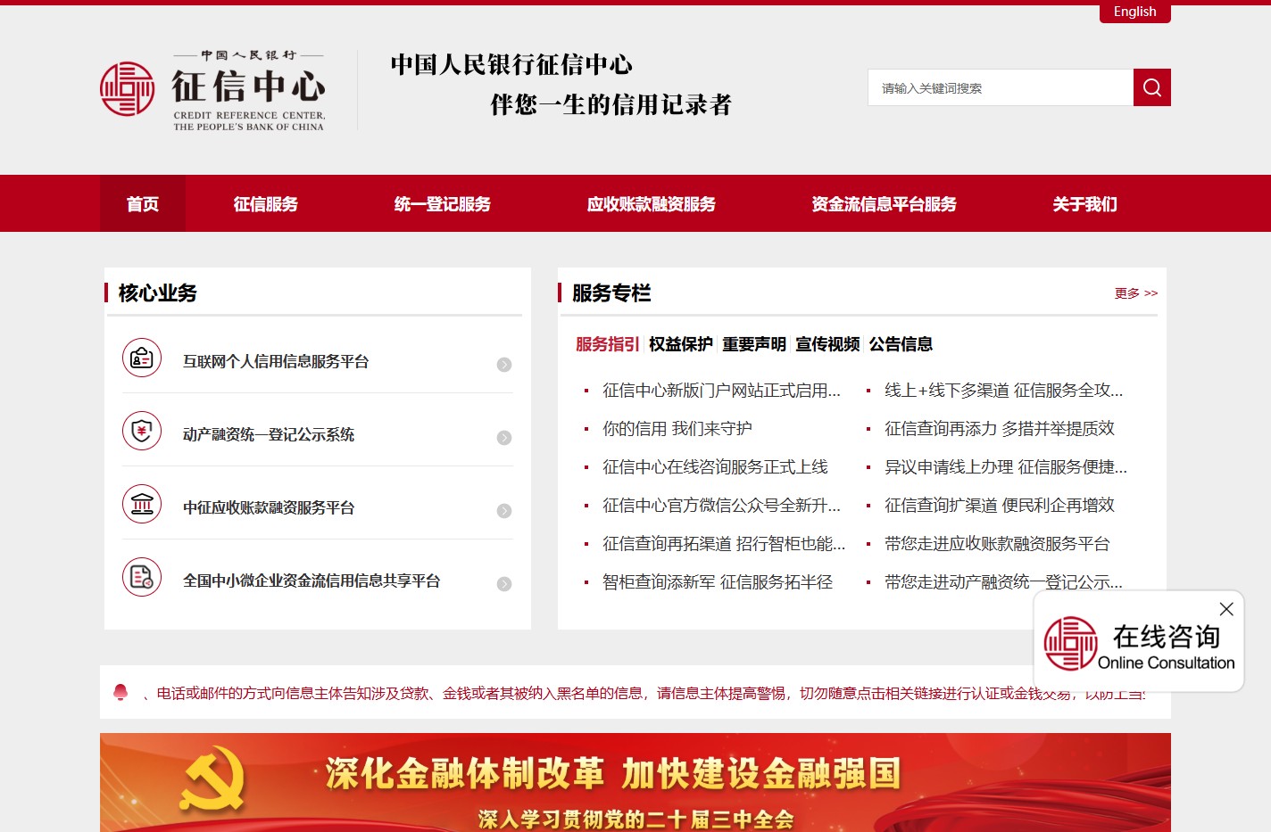Screen dimensions: 1271x832
Task: Switch site language to English
Action: click(1135, 12)
